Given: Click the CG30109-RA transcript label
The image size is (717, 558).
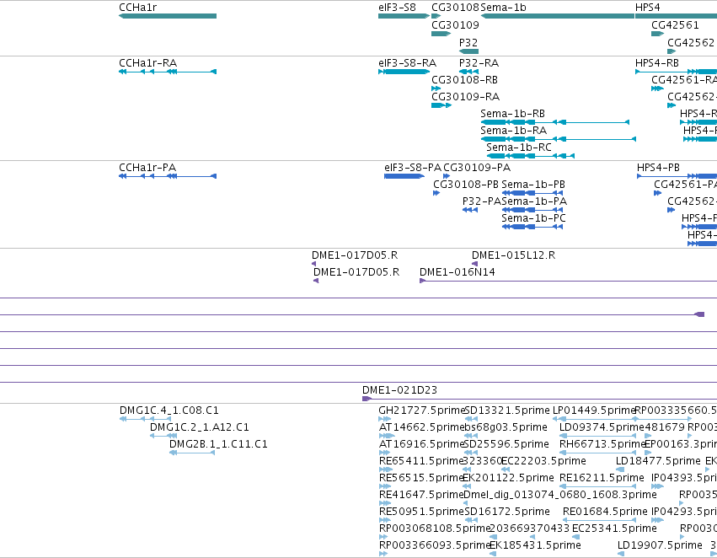Looking at the screenshot, I should pos(465,96).
